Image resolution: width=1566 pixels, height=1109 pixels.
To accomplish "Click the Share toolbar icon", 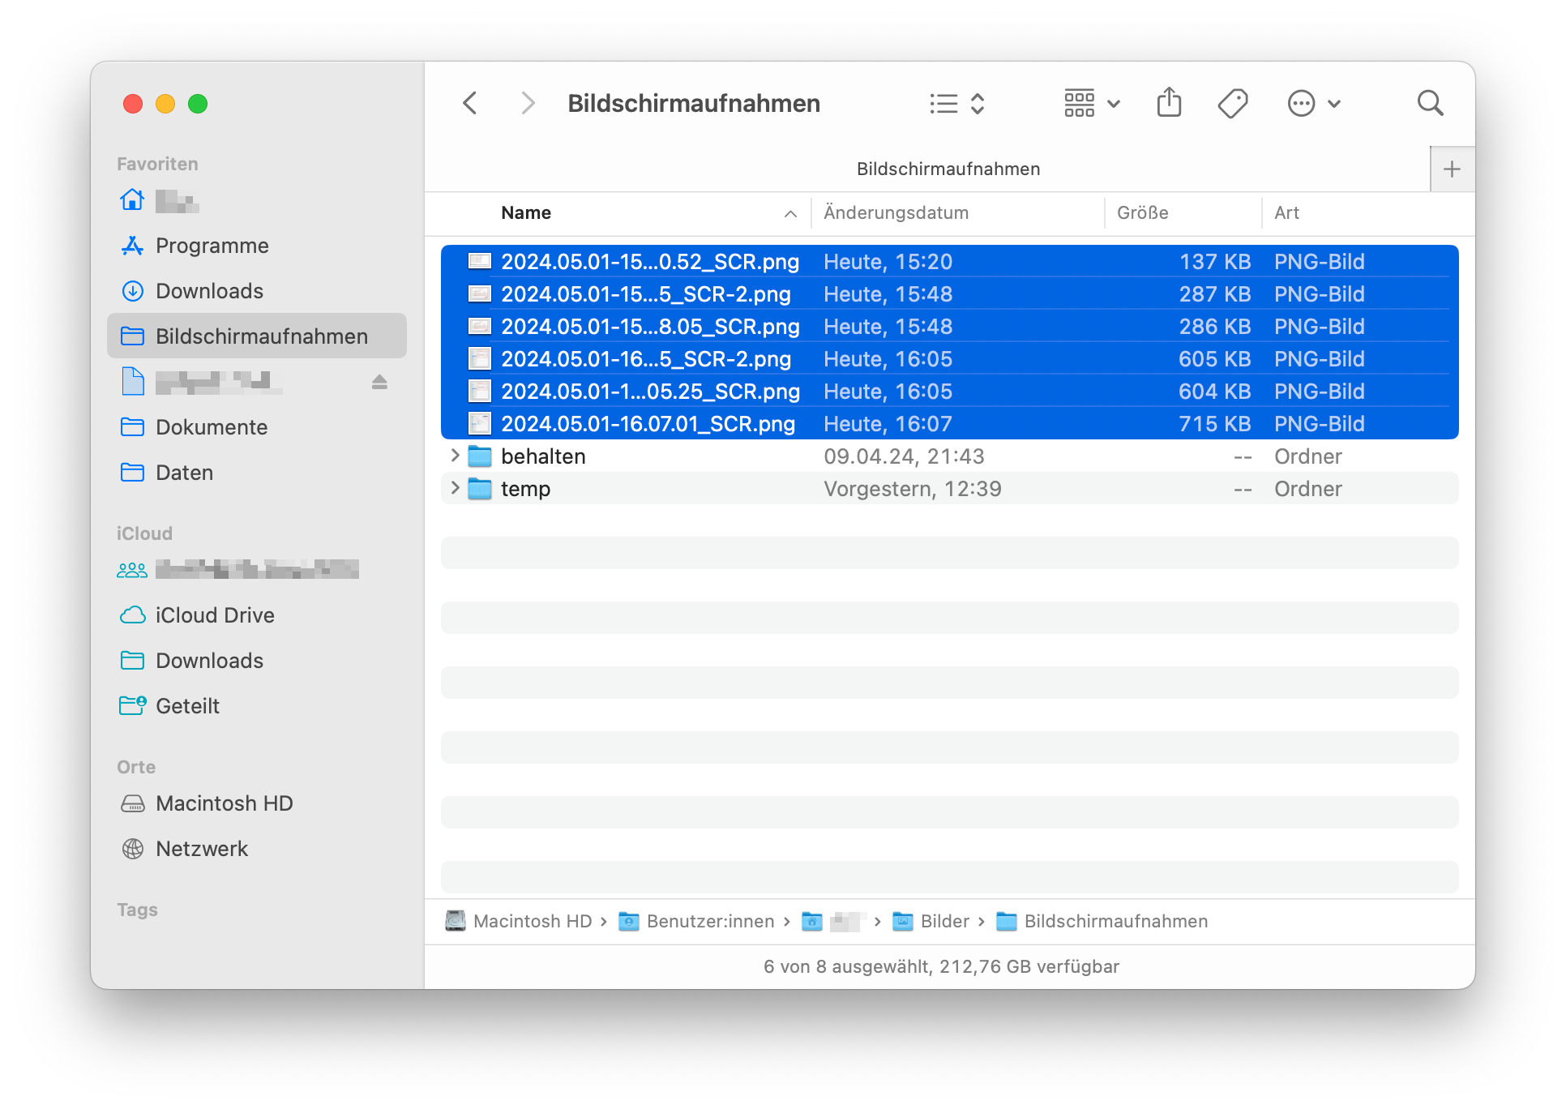I will point(1169,103).
